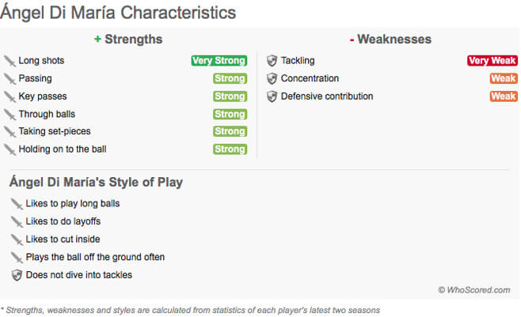Click the sword icon next to Passing
521x317 pixels.
point(10,79)
